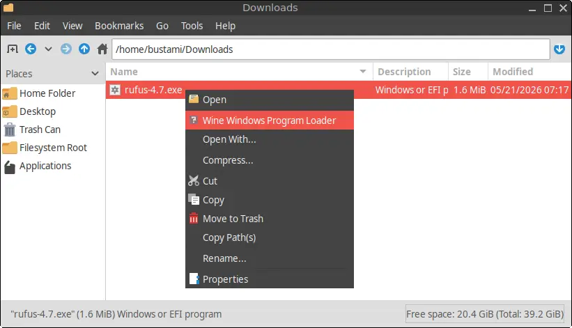Viewport: 572px width, 328px height.
Task: Choose Open in the context menu
Action: coord(270,100)
